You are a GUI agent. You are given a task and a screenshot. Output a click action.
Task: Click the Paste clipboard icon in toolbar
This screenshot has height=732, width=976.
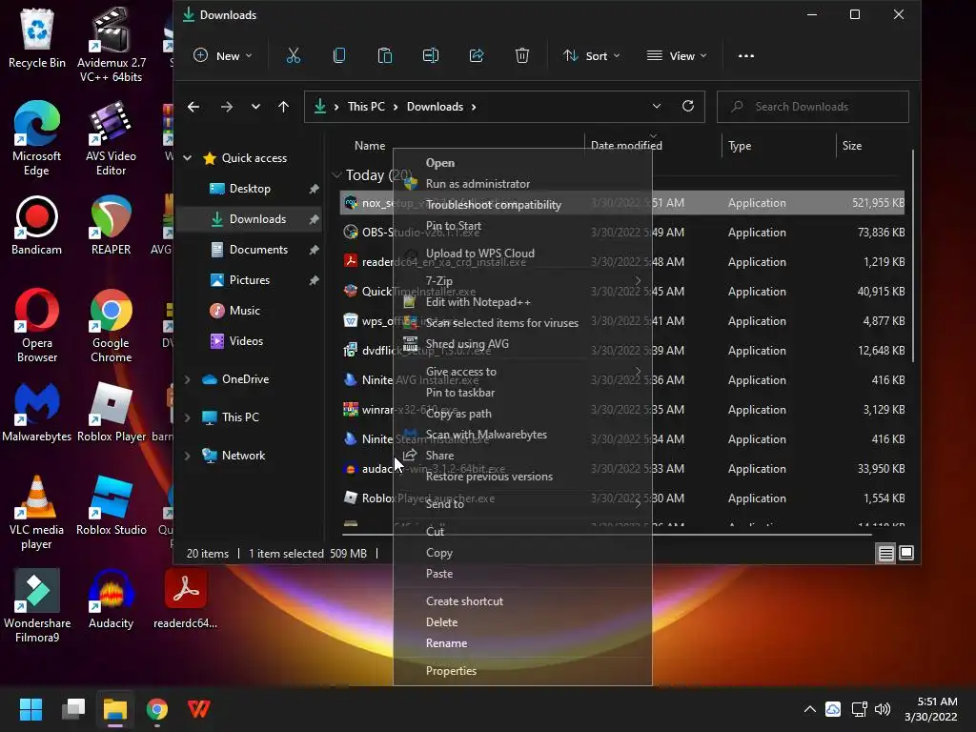click(385, 56)
